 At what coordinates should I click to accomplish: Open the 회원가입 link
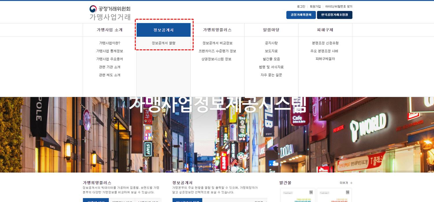[315, 6]
